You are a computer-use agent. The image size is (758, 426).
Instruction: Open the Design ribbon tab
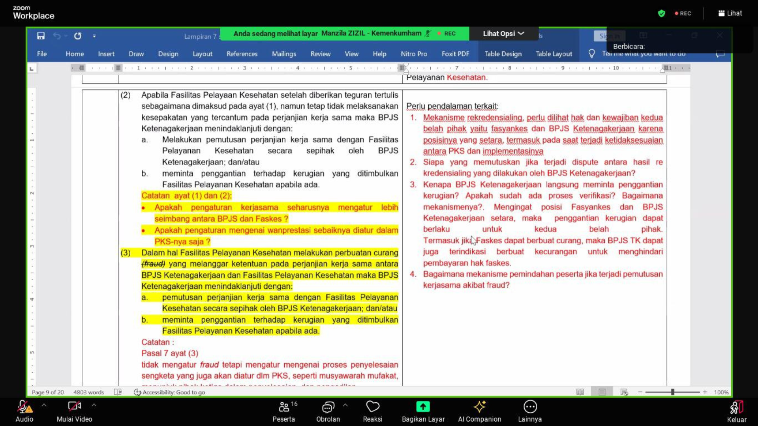tap(168, 54)
